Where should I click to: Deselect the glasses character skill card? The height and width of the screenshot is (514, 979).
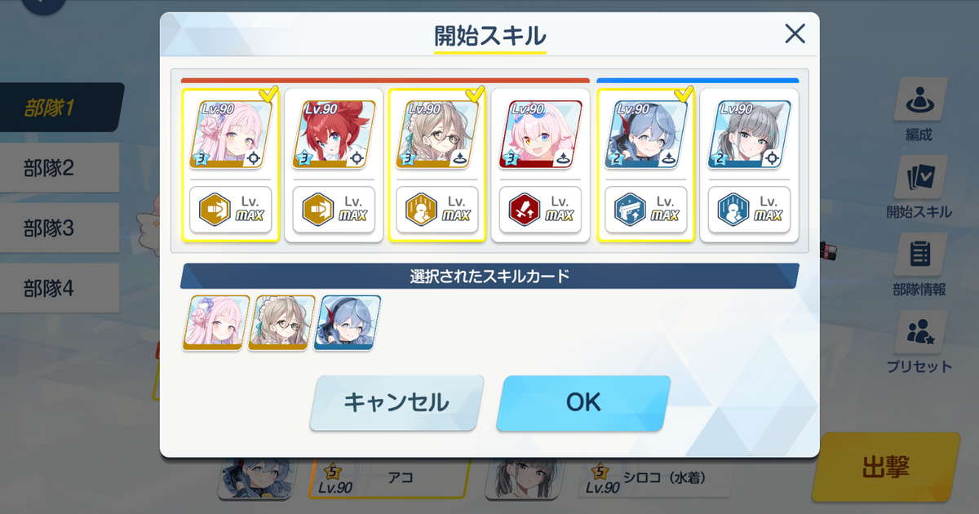437,166
